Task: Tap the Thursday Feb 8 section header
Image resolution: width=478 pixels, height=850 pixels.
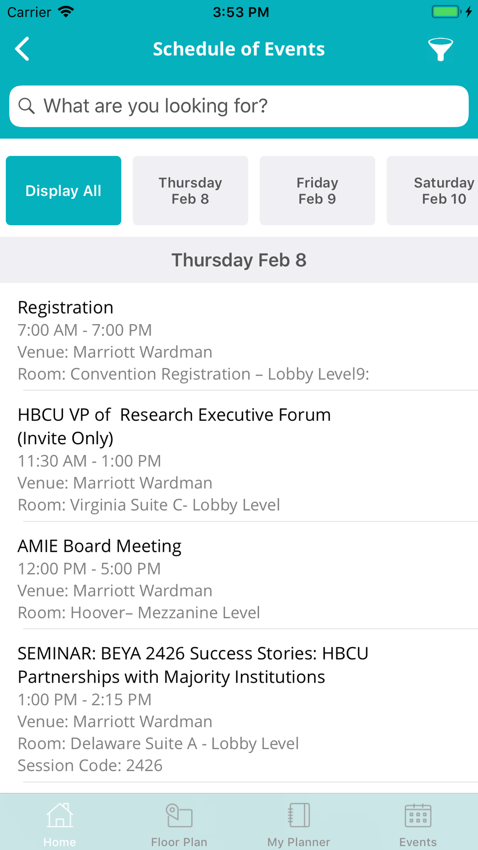Action: pos(239,260)
